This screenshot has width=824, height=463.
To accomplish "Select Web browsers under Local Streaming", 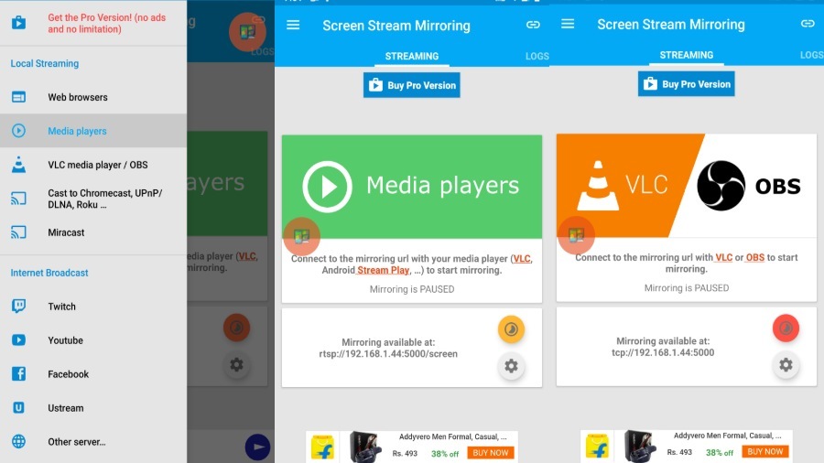I will [77, 97].
